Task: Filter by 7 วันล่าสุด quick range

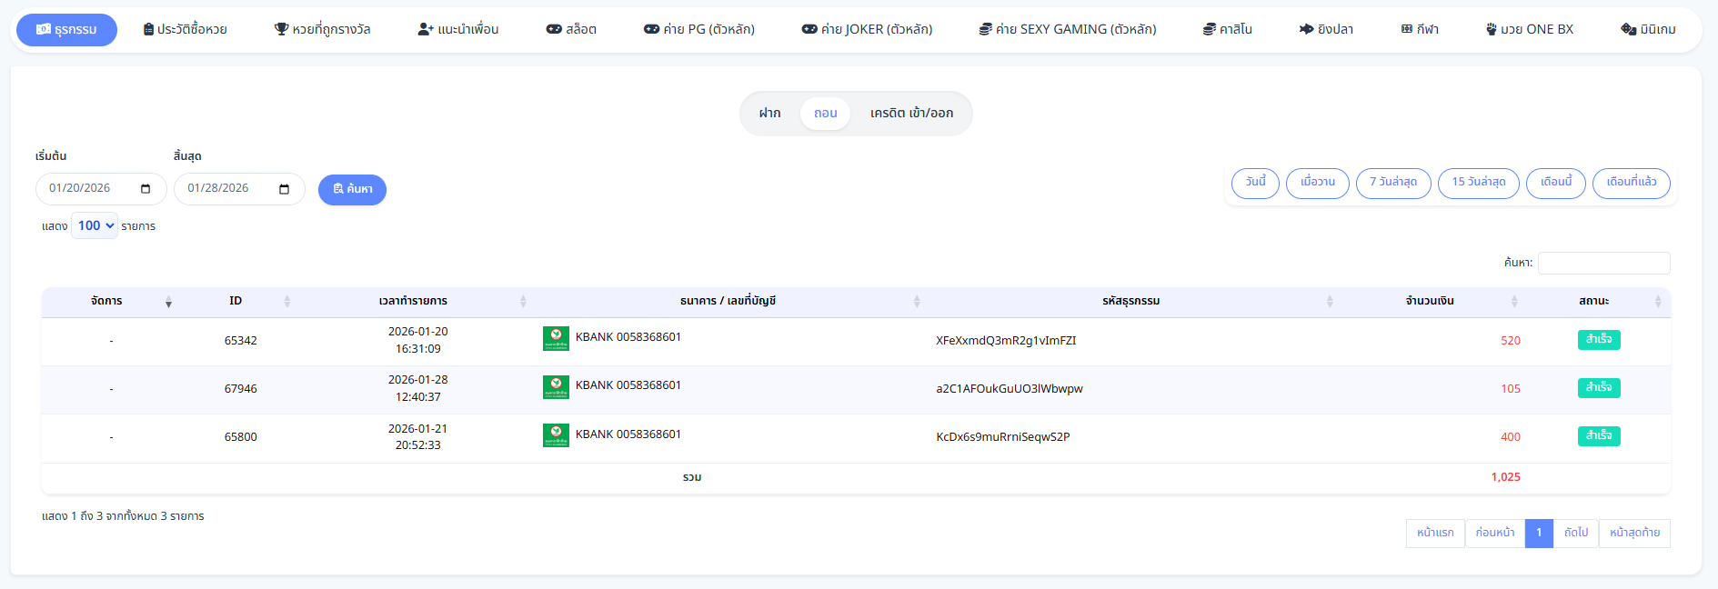Action: coord(1392,183)
